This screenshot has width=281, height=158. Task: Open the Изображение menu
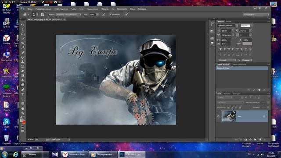[x=61, y=9]
